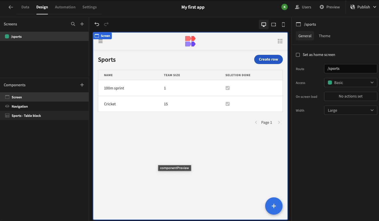The image size is (379, 221).
Task: Switch to the Theme tab
Action: pyautogui.click(x=324, y=36)
